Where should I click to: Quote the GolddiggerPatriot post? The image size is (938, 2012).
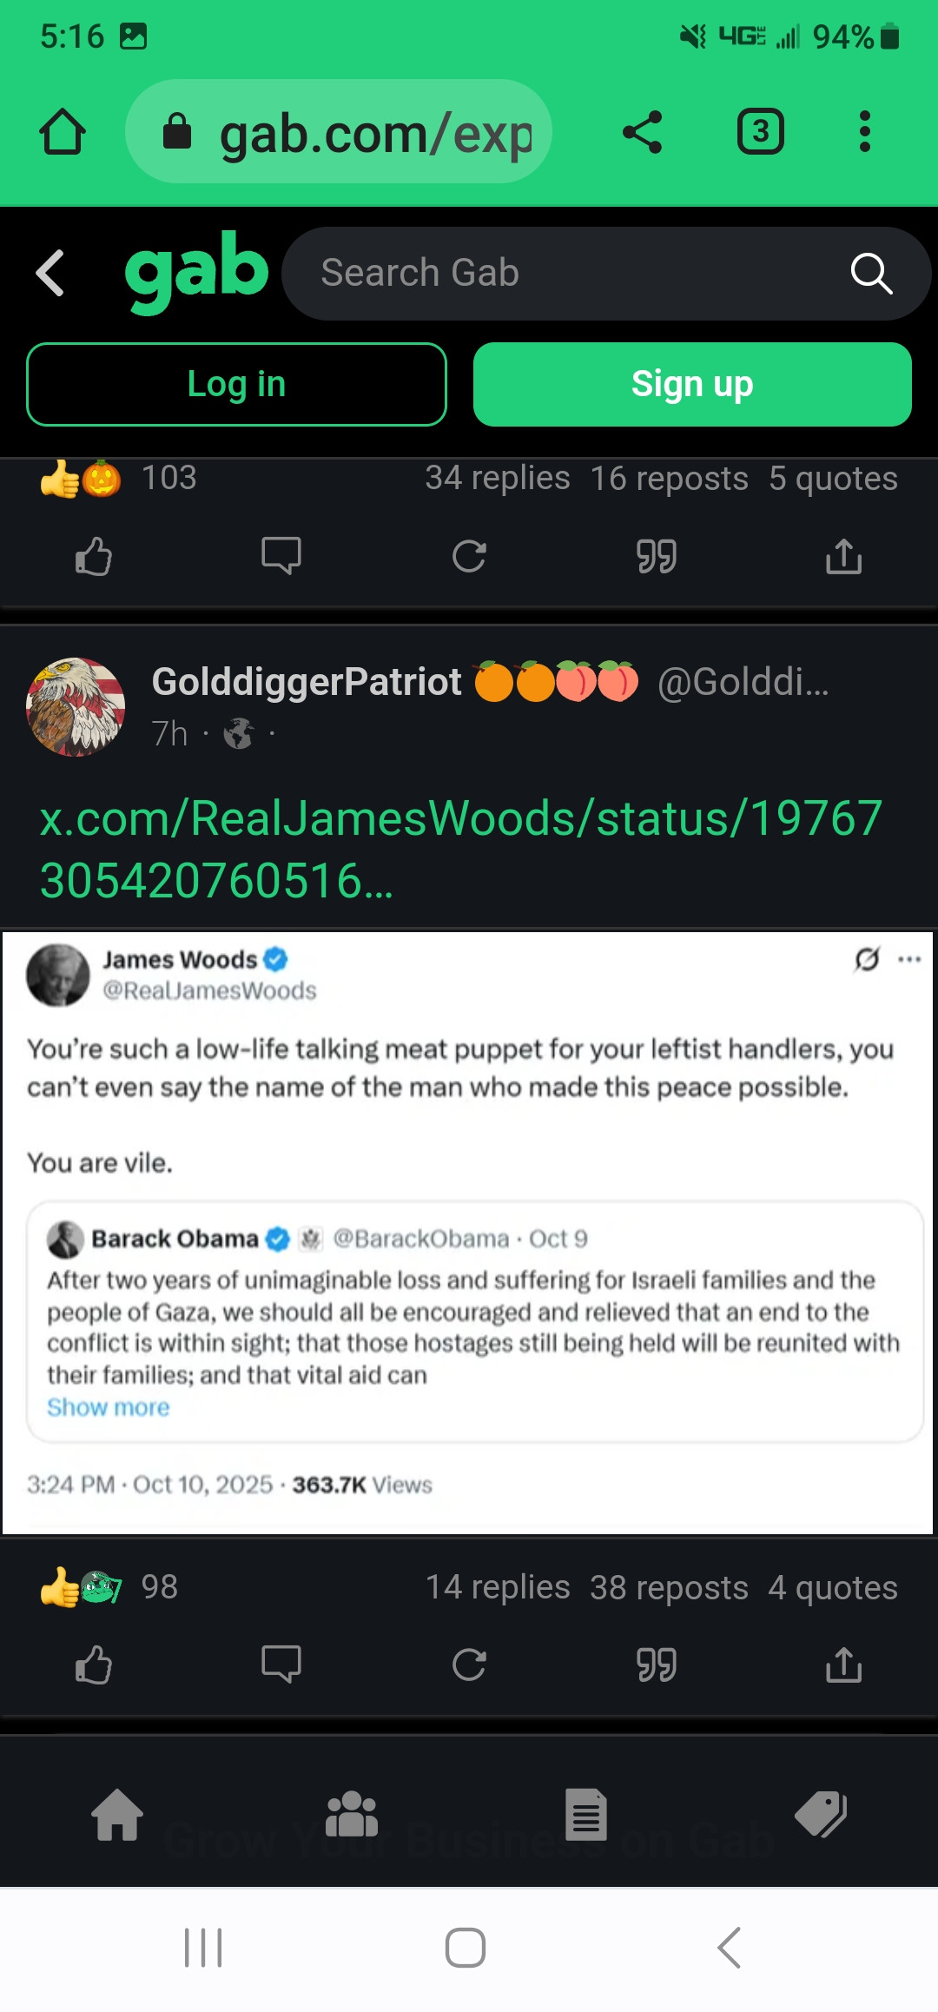click(x=657, y=1665)
